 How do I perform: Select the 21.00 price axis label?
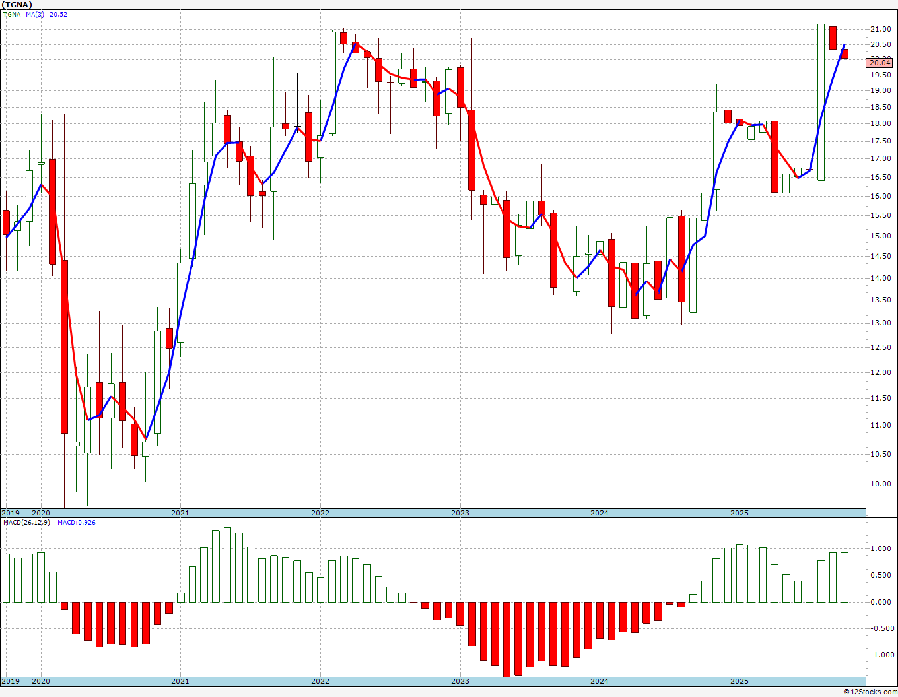[880, 30]
